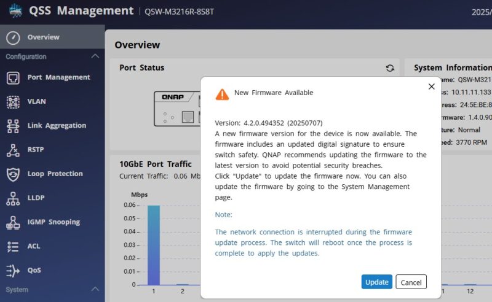Click the Loop Protection shield icon
Image resolution: width=492 pixels, height=302 pixels.
coord(13,174)
